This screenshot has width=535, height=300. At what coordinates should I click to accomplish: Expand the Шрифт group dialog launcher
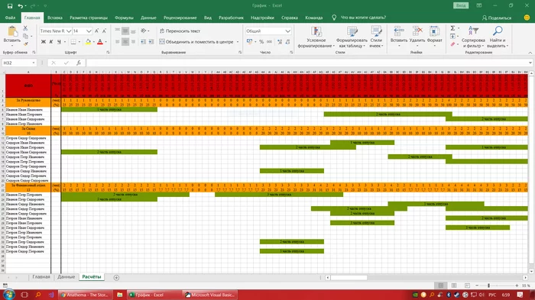pos(108,53)
